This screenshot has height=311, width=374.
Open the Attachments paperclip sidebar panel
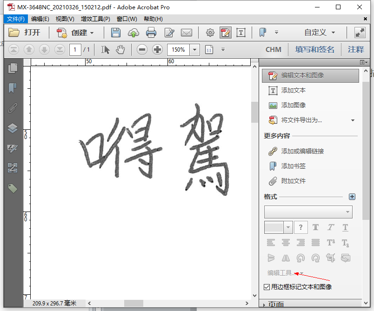pos(13,108)
